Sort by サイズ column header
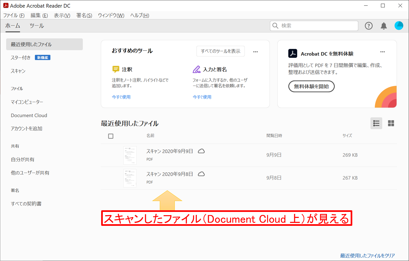 click(347, 136)
